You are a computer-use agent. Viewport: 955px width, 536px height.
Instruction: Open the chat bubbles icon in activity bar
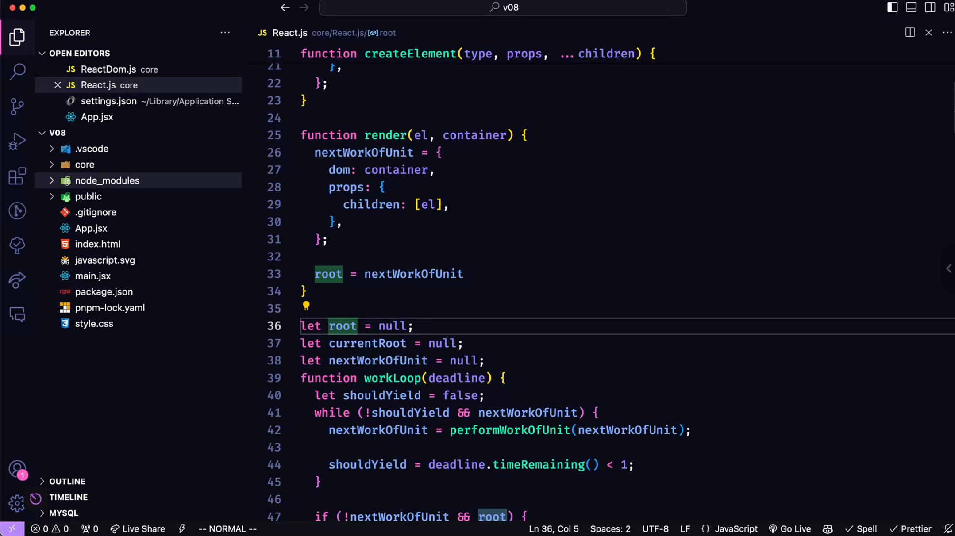17,314
